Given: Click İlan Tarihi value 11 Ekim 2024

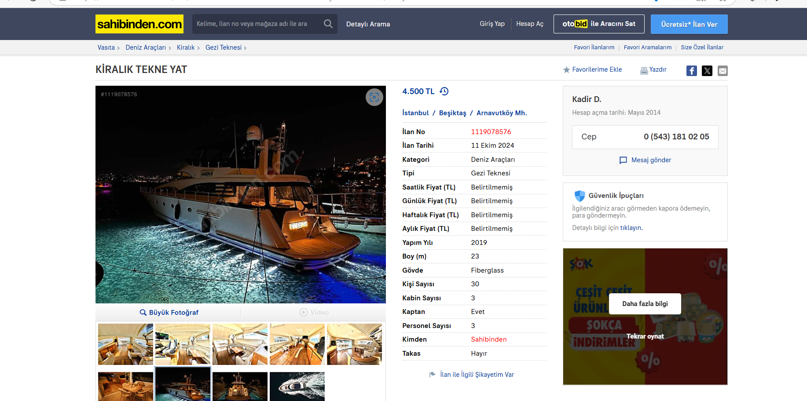Looking at the screenshot, I should pyautogui.click(x=492, y=146).
